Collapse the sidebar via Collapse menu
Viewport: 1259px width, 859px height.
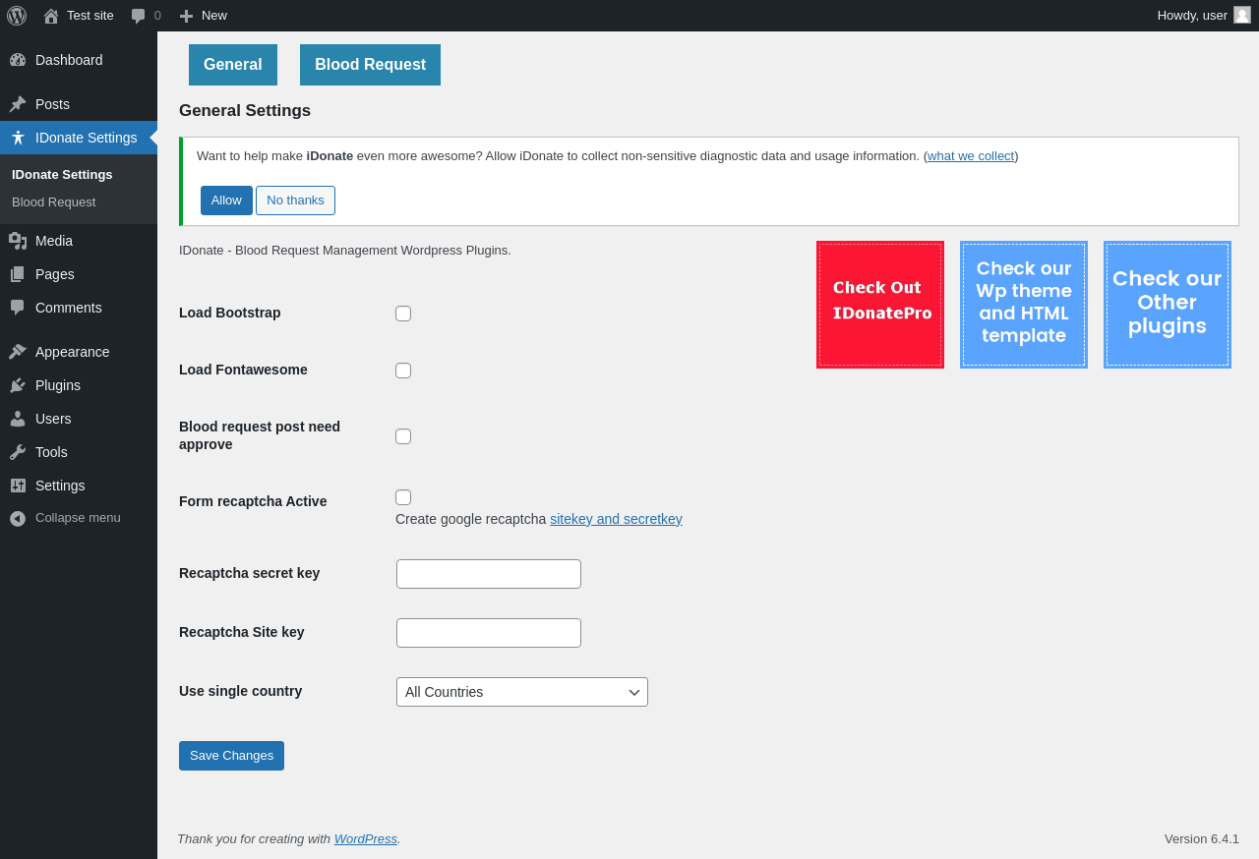[x=79, y=518]
